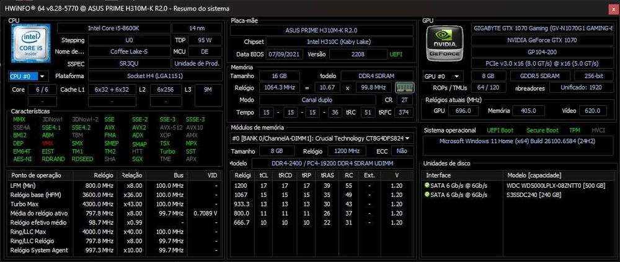Click the AVX2 feature flag
This screenshot has width=620, height=262.
139,128
